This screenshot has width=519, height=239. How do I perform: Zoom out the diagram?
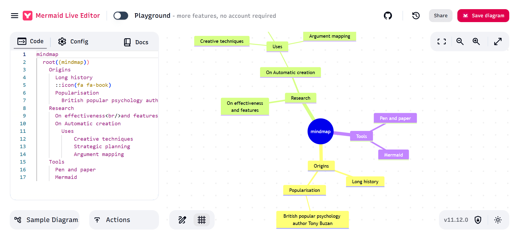pos(460,41)
